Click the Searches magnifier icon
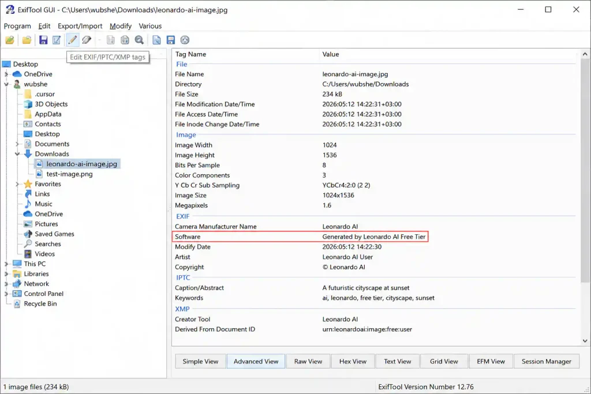Viewport: 591px width, 394px height. click(28, 243)
